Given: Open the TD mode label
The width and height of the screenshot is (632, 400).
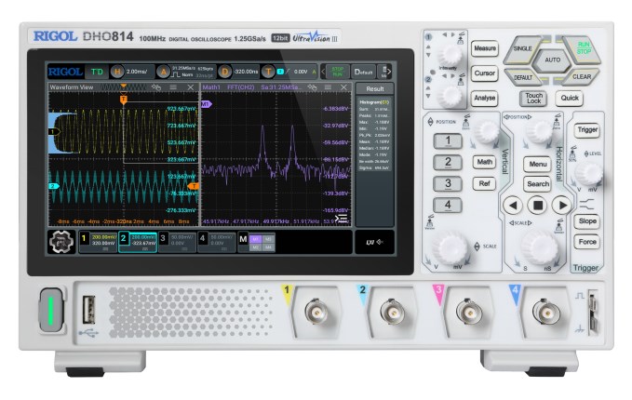Looking at the screenshot, I should click(97, 73).
